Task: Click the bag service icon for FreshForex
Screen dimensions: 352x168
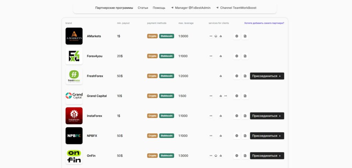Action: (x=221, y=76)
